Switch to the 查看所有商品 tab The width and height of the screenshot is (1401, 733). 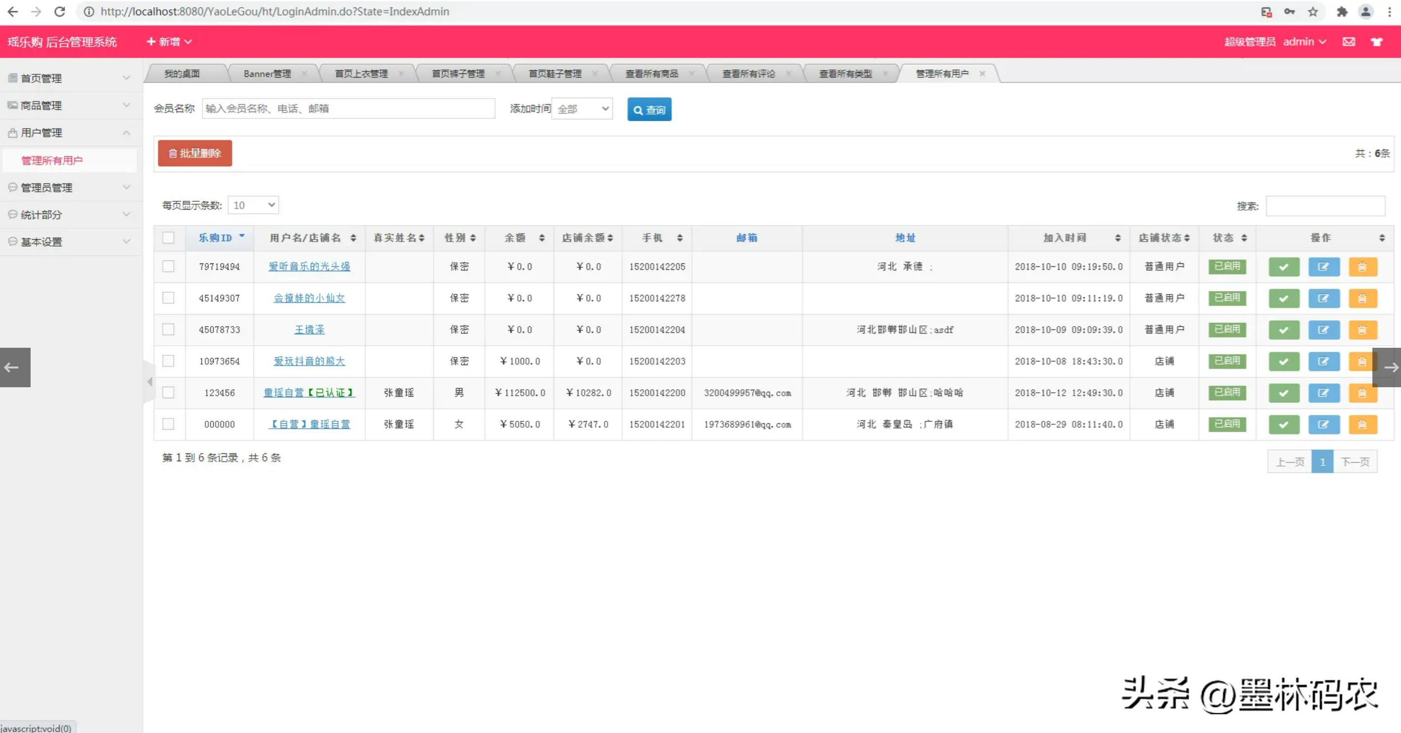(652, 73)
